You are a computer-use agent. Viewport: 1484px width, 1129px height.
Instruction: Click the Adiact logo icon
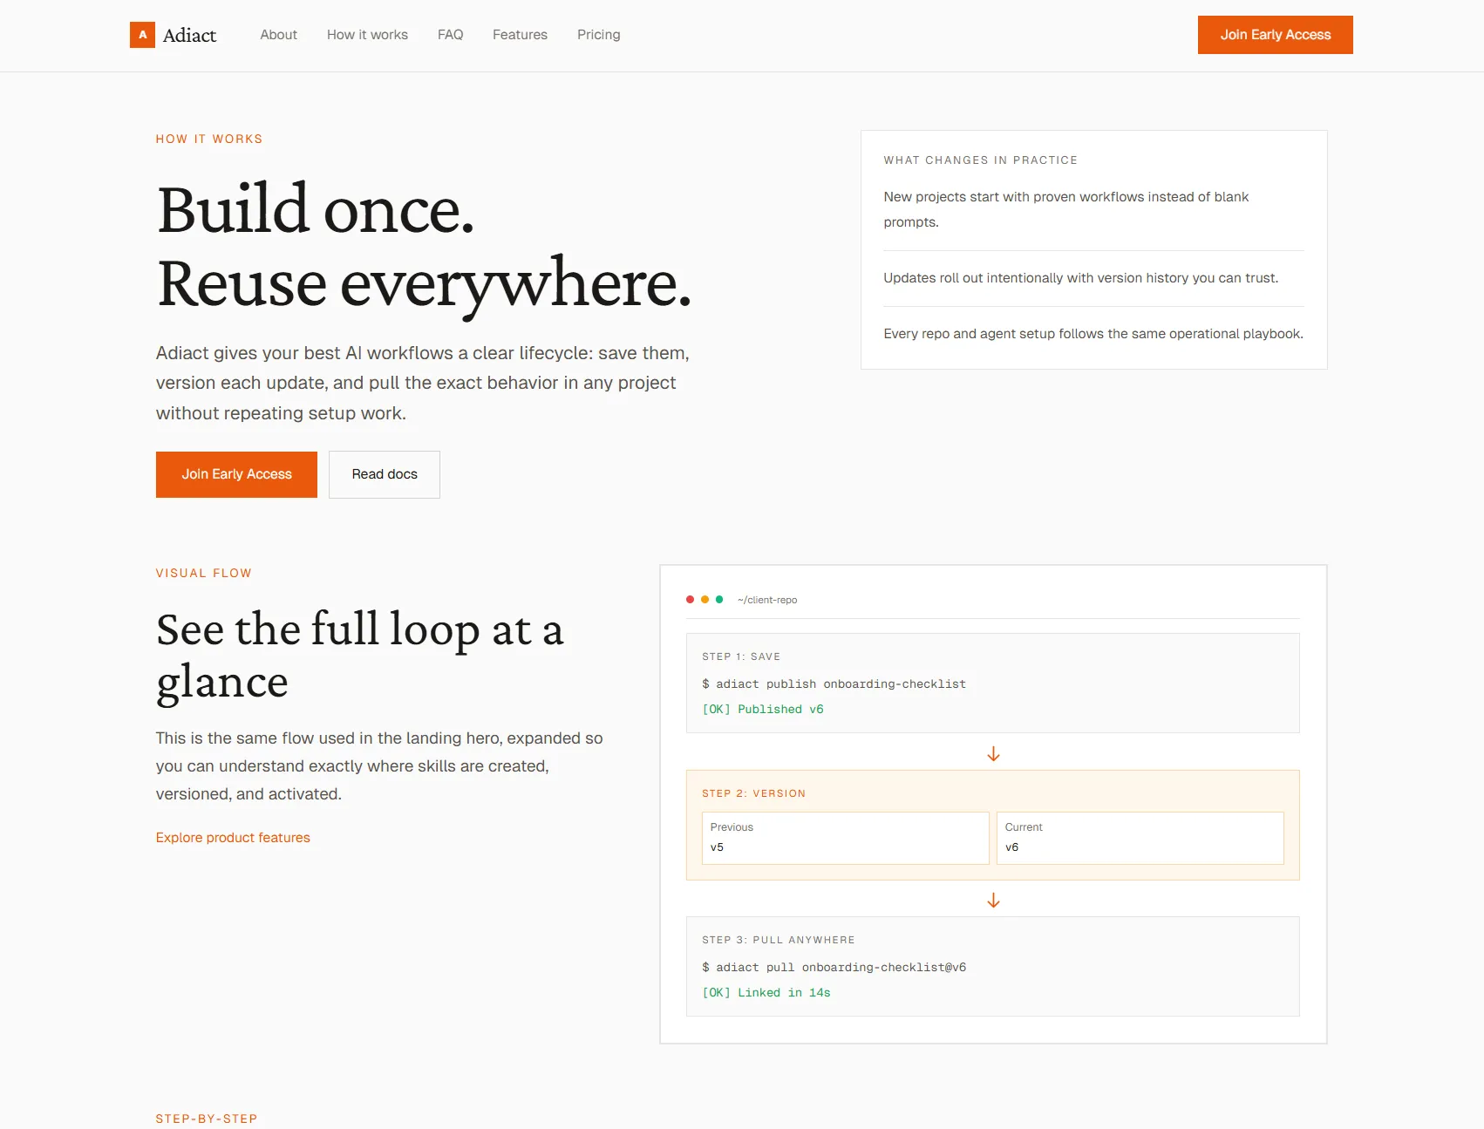142,35
